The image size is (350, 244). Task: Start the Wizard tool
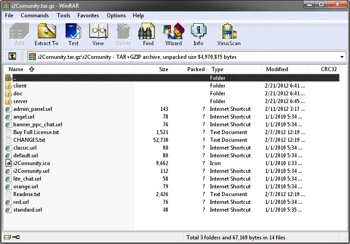click(173, 35)
